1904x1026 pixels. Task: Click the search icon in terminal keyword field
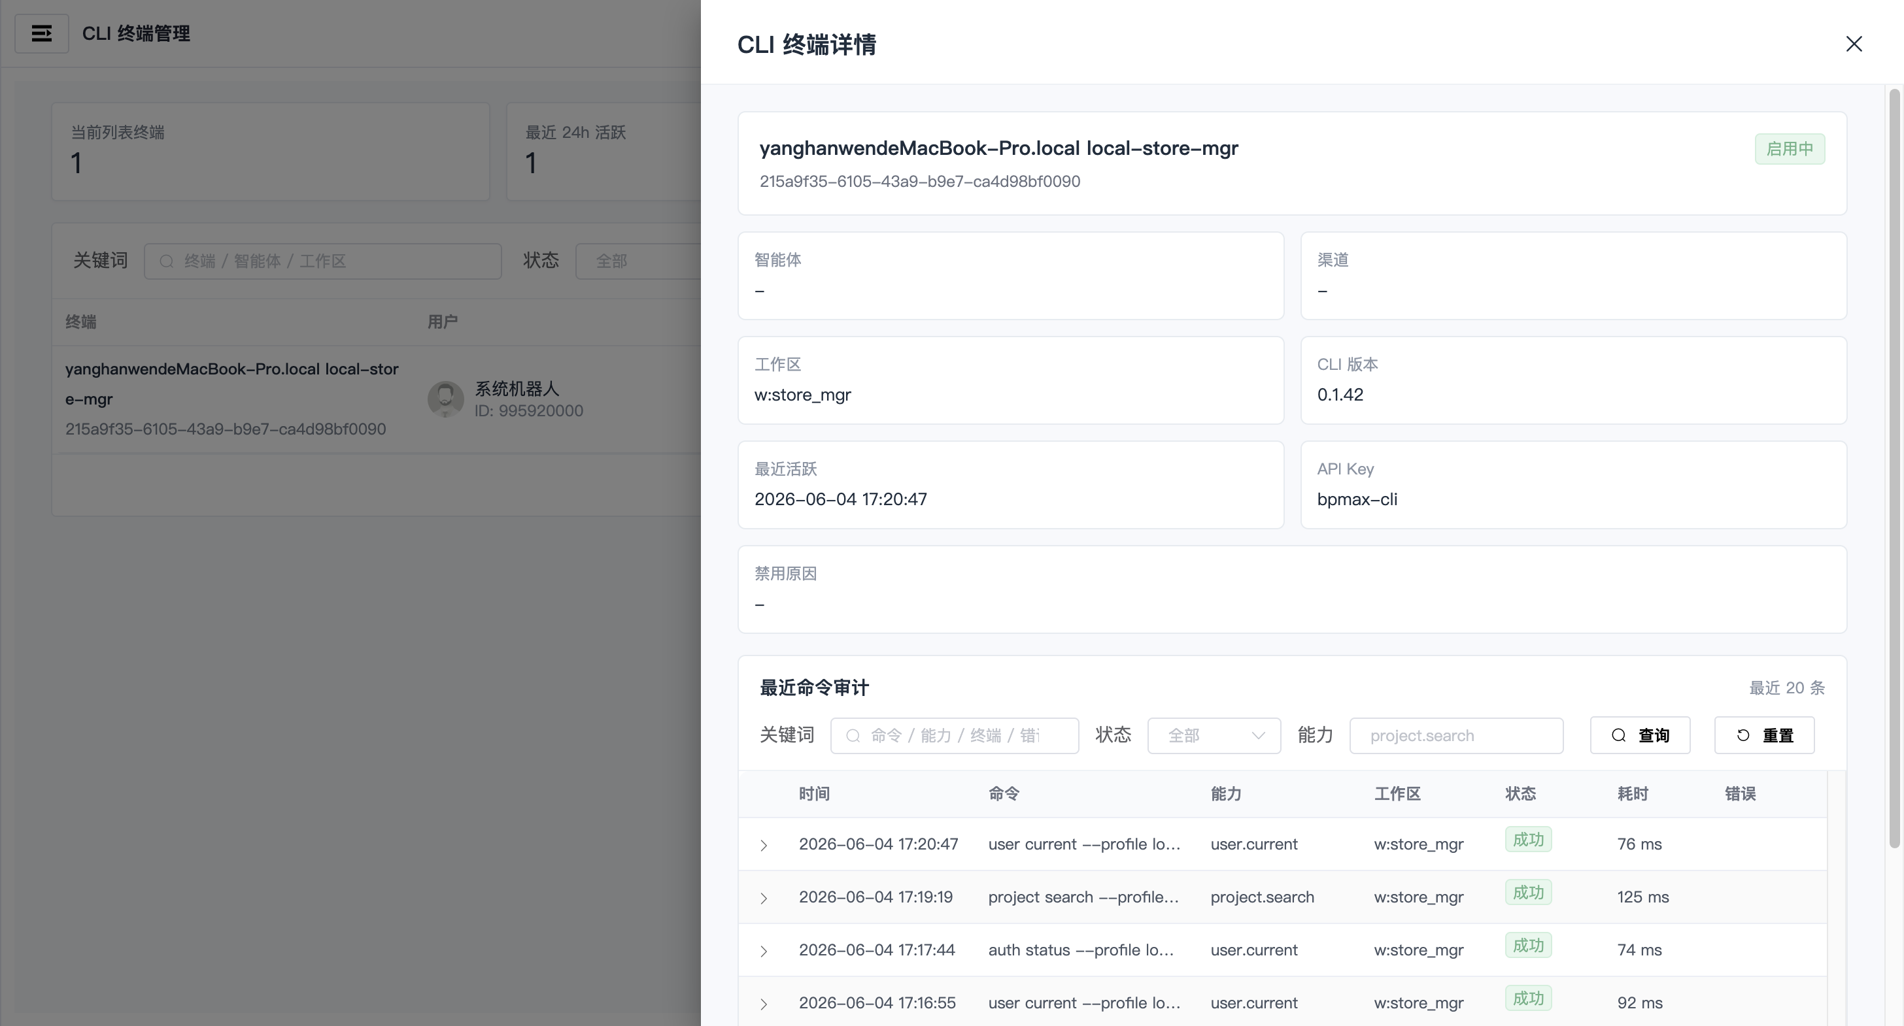point(166,261)
